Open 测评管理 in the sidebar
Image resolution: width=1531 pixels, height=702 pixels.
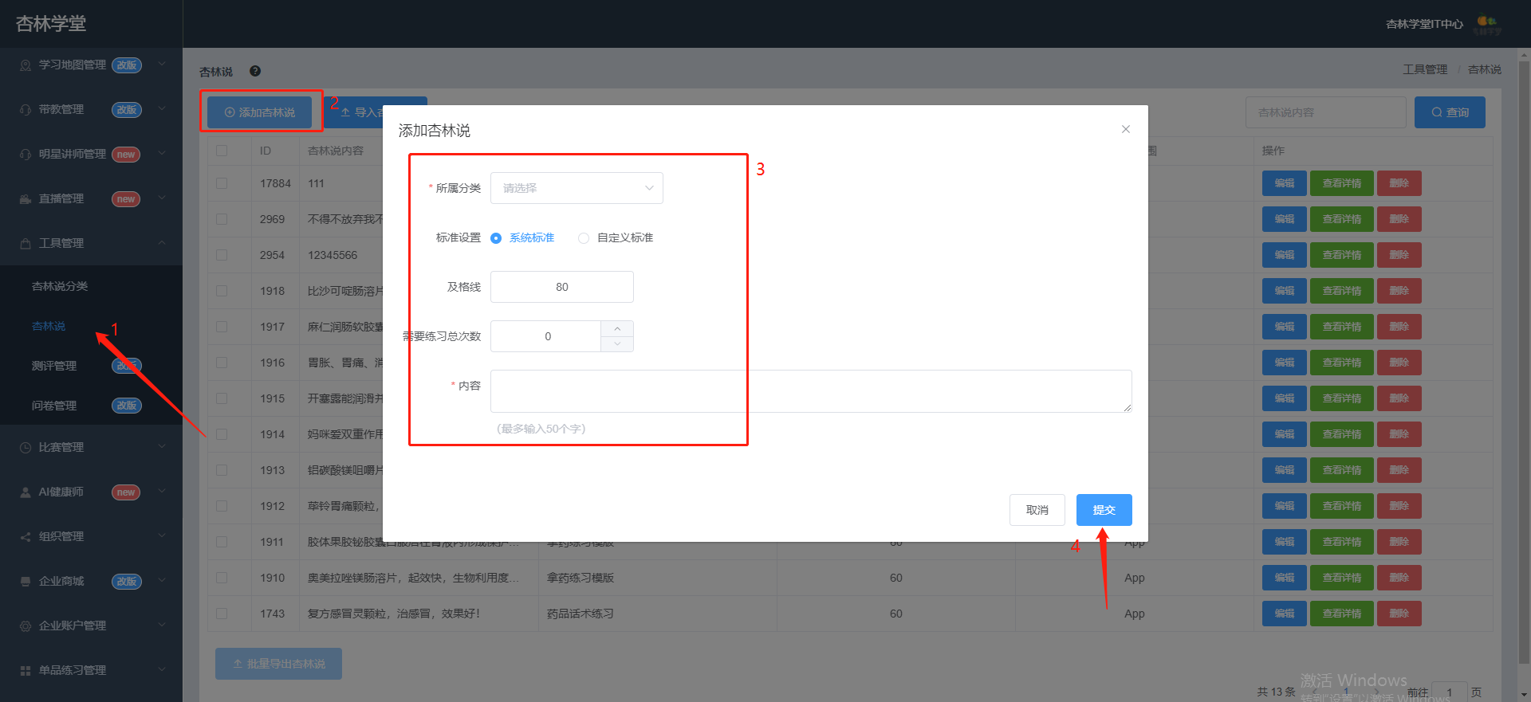54,366
